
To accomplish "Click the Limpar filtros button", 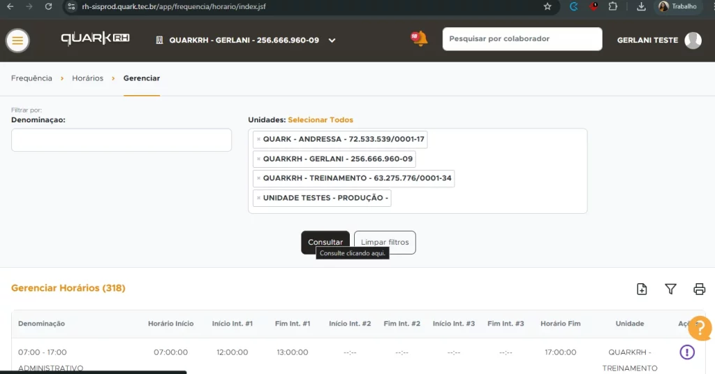I will click(385, 242).
